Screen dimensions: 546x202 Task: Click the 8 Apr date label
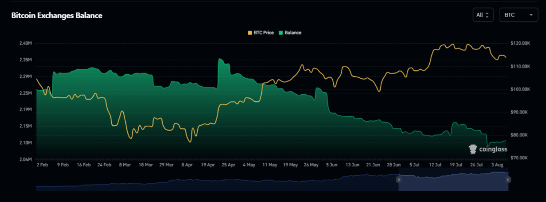coord(187,165)
